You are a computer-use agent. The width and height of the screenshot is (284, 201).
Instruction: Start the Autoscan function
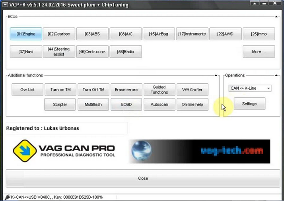pos(159,104)
